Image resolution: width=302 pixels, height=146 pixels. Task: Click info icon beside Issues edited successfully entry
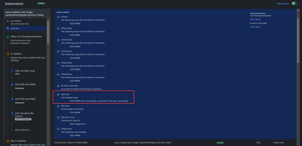pos(58,106)
